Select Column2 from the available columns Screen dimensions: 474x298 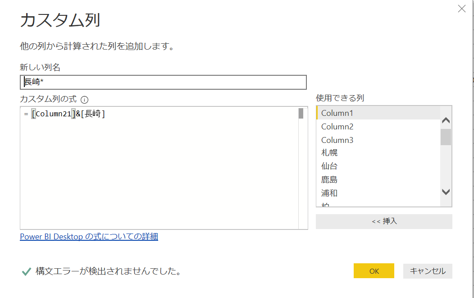pyautogui.click(x=337, y=127)
